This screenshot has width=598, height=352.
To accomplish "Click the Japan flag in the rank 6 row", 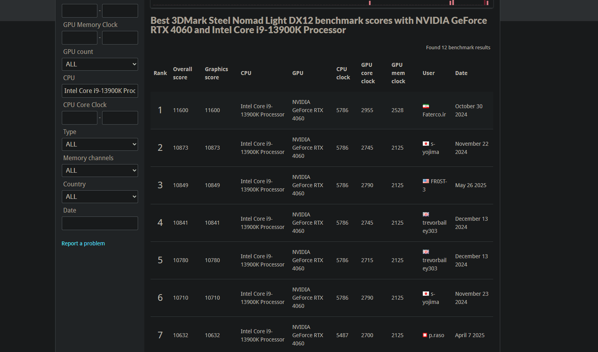I will click(x=426, y=294).
